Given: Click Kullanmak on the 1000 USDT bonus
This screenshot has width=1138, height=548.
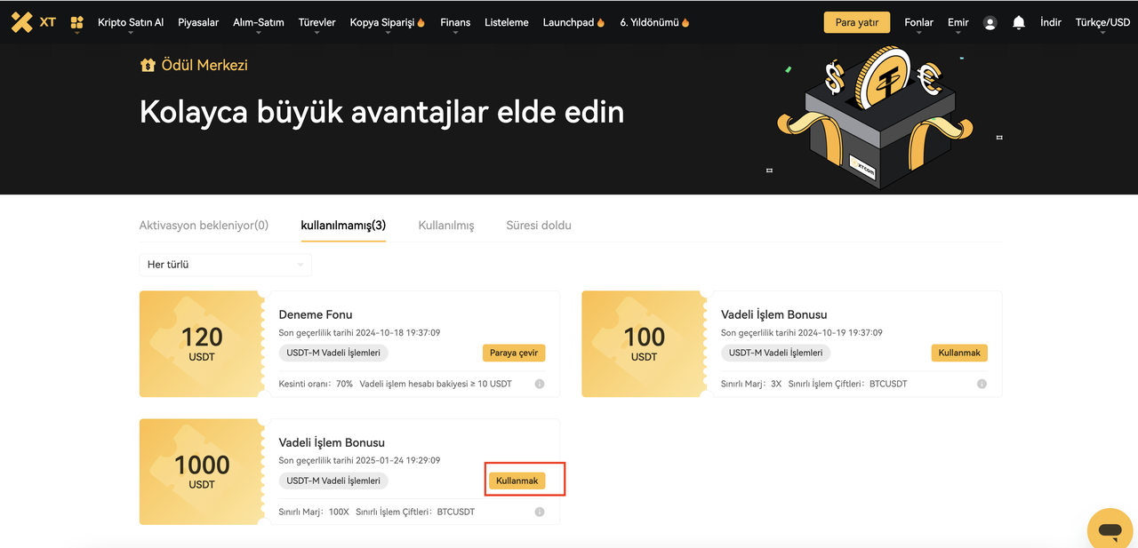Looking at the screenshot, I should pyautogui.click(x=517, y=480).
